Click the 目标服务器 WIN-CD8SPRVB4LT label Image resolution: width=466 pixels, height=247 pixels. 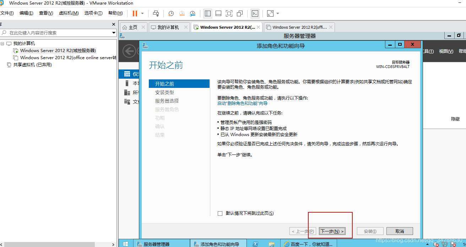(393, 64)
